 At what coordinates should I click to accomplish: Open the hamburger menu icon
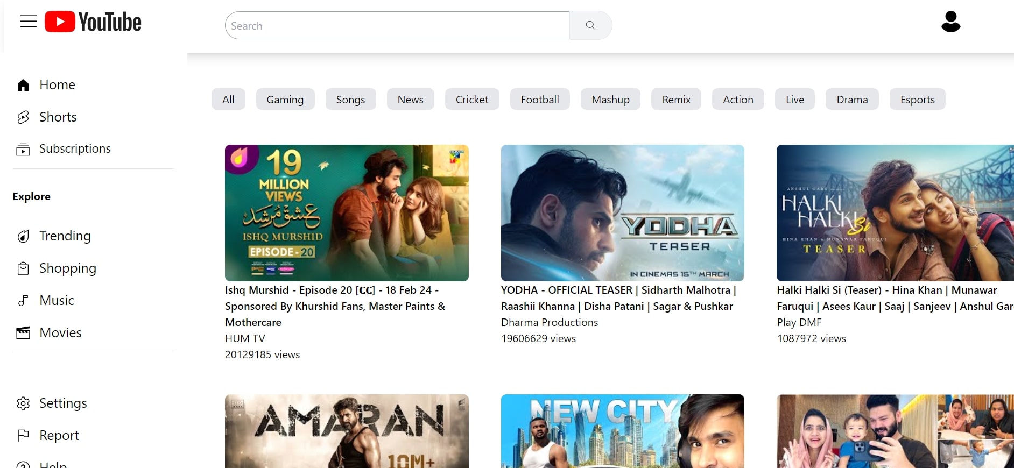[28, 22]
